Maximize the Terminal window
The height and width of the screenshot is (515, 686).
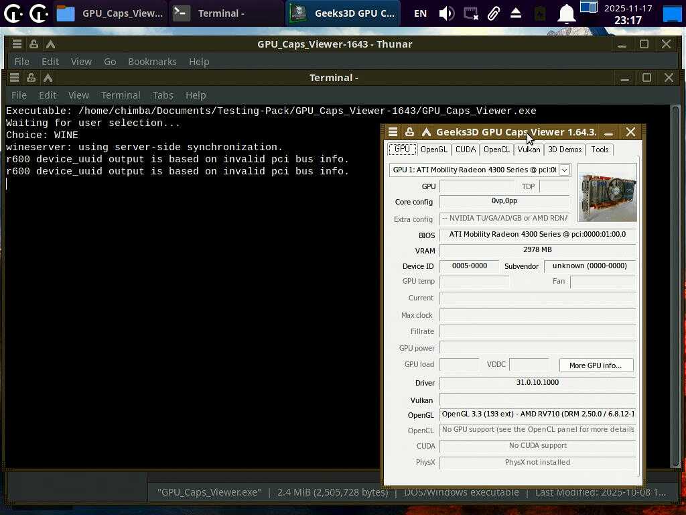coord(646,78)
